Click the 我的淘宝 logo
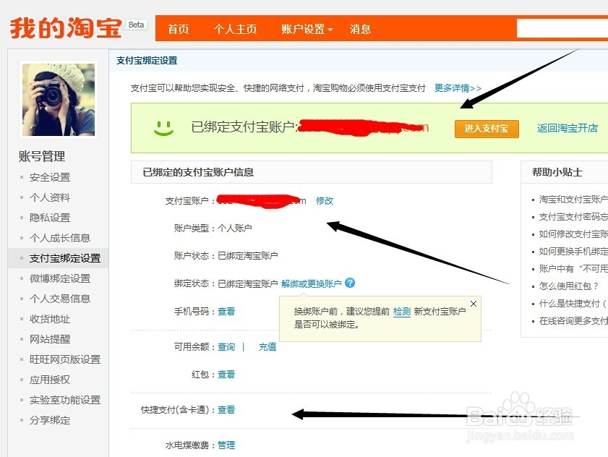The height and width of the screenshot is (457, 608). coord(66,28)
